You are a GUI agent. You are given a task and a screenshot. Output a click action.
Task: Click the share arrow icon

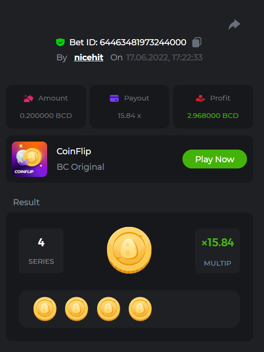[234, 25]
